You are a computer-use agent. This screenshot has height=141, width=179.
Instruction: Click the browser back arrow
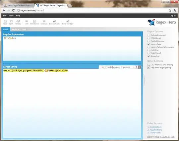click(4, 10)
